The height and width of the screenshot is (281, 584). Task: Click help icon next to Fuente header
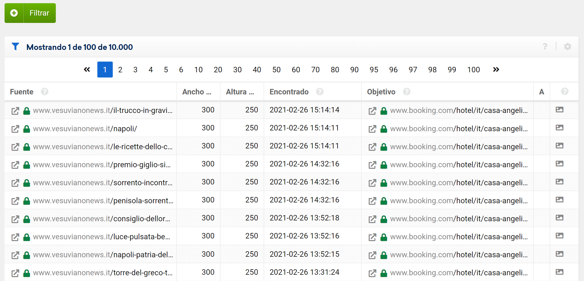pos(44,92)
